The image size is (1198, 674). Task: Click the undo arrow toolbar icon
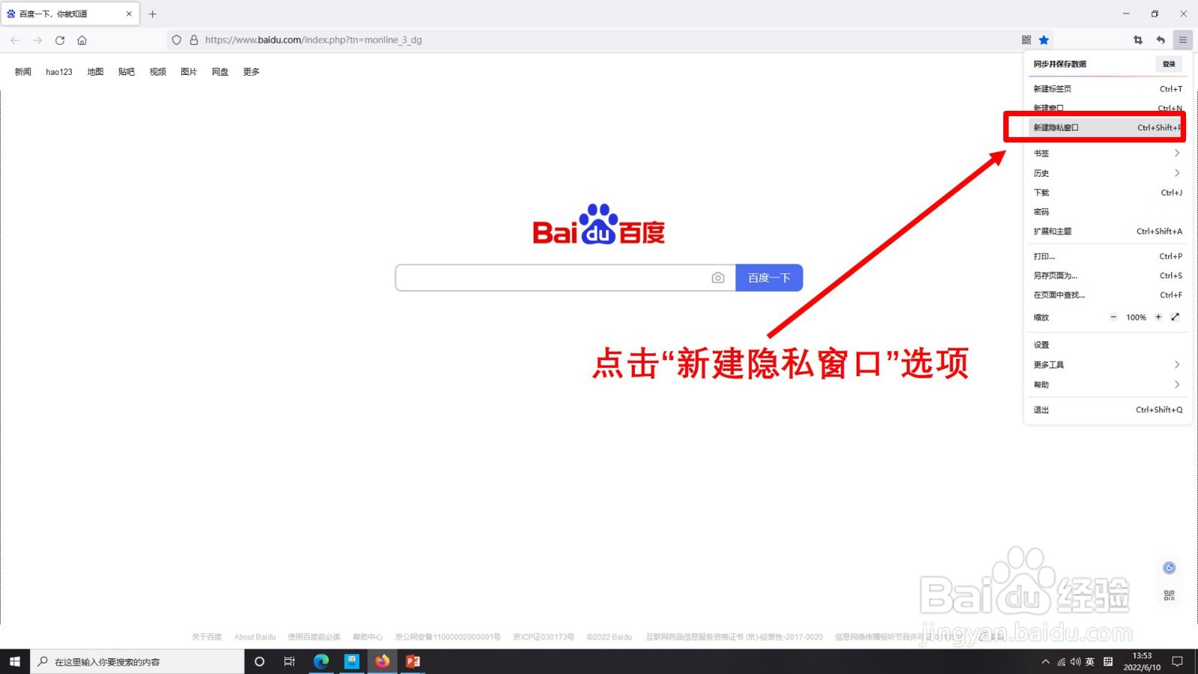[x=1161, y=40]
